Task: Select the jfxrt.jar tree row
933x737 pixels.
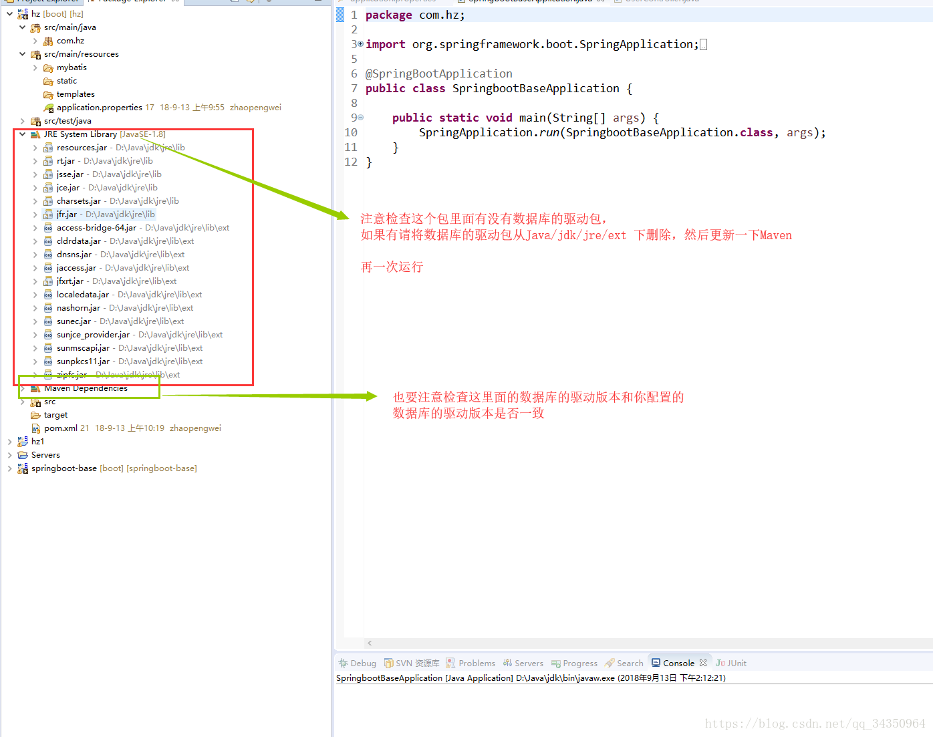Action: coord(110,281)
